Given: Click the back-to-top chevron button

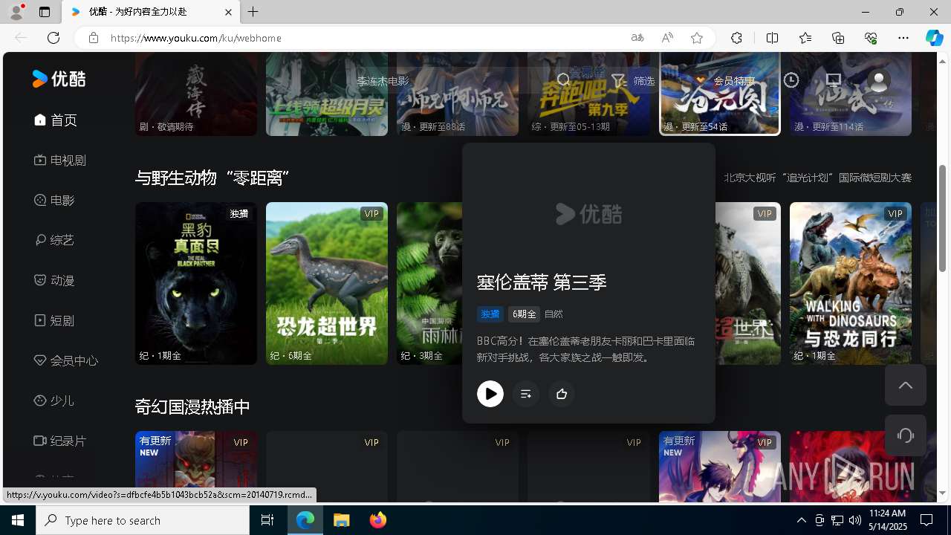Looking at the screenshot, I should [906, 385].
